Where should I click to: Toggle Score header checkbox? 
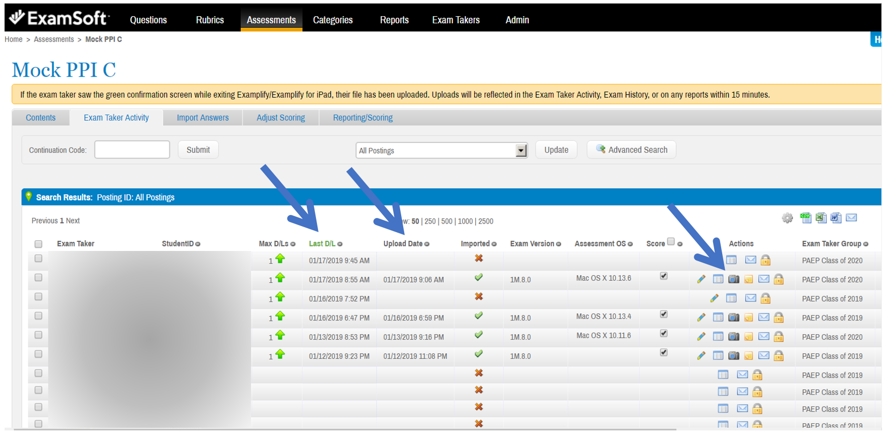[671, 241]
